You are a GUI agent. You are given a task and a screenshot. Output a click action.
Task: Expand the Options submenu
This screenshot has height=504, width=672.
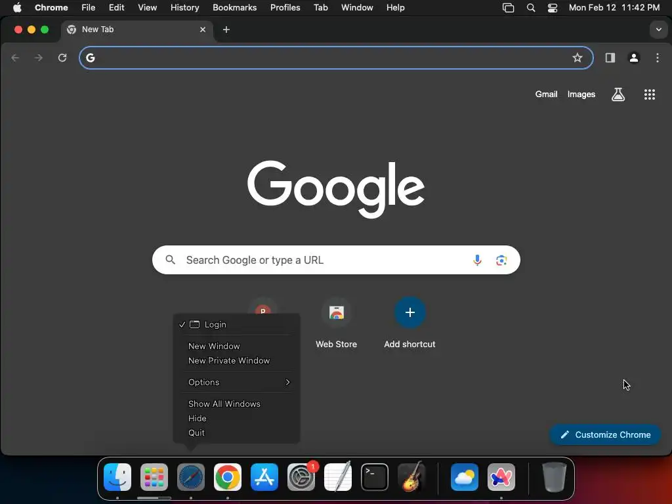[x=236, y=382]
